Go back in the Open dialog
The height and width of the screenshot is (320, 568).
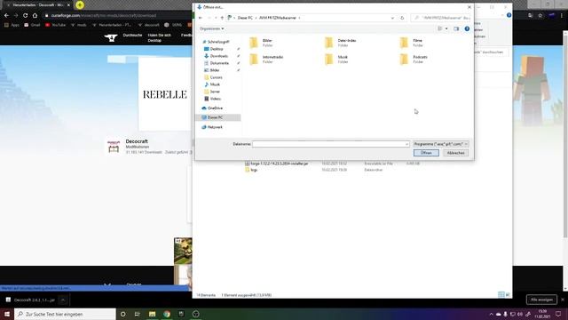click(201, 18)
